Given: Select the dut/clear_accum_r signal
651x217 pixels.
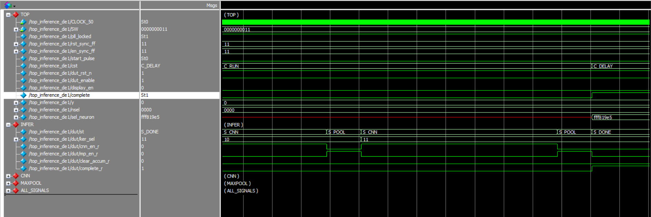Looking at the screenshot, I should coord(69,161).
